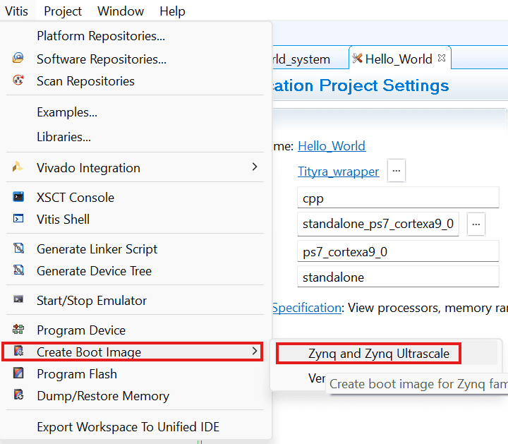Viewport: 508px width, 444px height.
Task: Expand the Vivado Integration submenu arrow
Action: [254, 167]
